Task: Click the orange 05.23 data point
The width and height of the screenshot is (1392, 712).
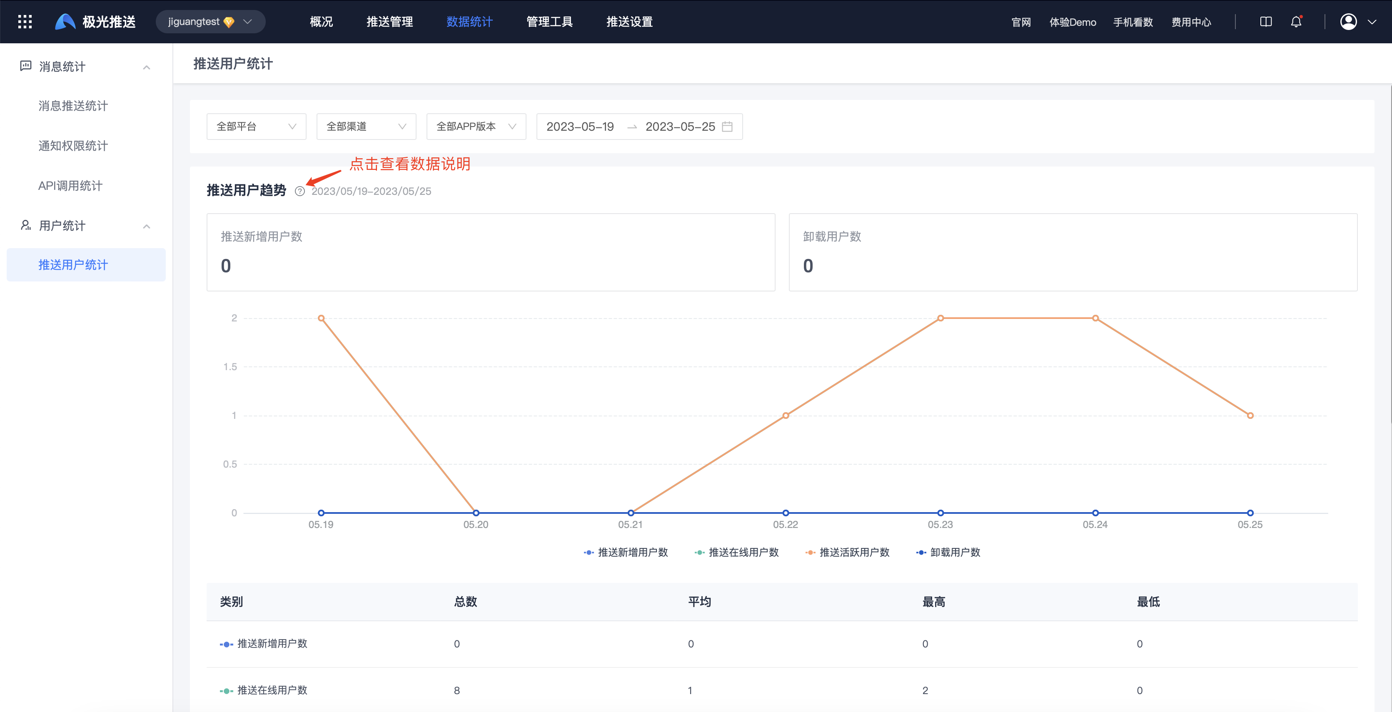Action: pos(940,318)
